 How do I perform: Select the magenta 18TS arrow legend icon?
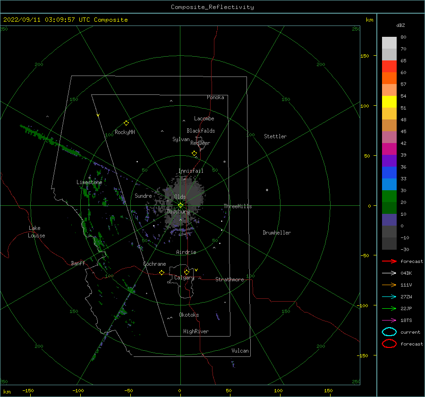389,321
